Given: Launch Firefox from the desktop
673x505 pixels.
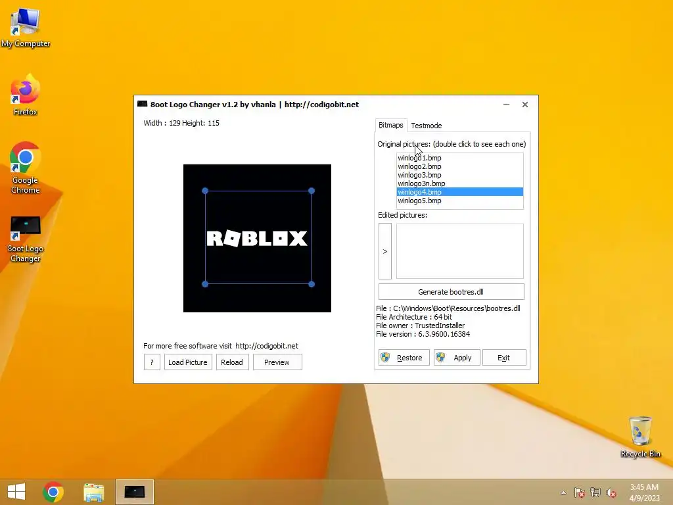Looking at the screenshot, I should pyautogui.click(x=26, y=95).
